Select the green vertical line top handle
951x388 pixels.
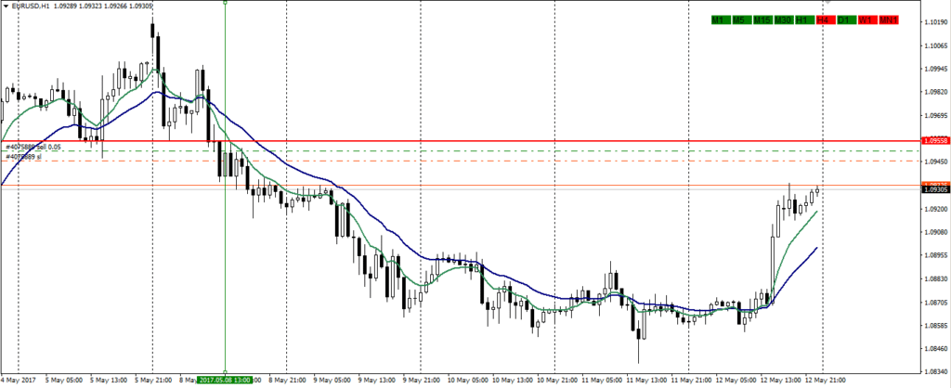(226, 3)
